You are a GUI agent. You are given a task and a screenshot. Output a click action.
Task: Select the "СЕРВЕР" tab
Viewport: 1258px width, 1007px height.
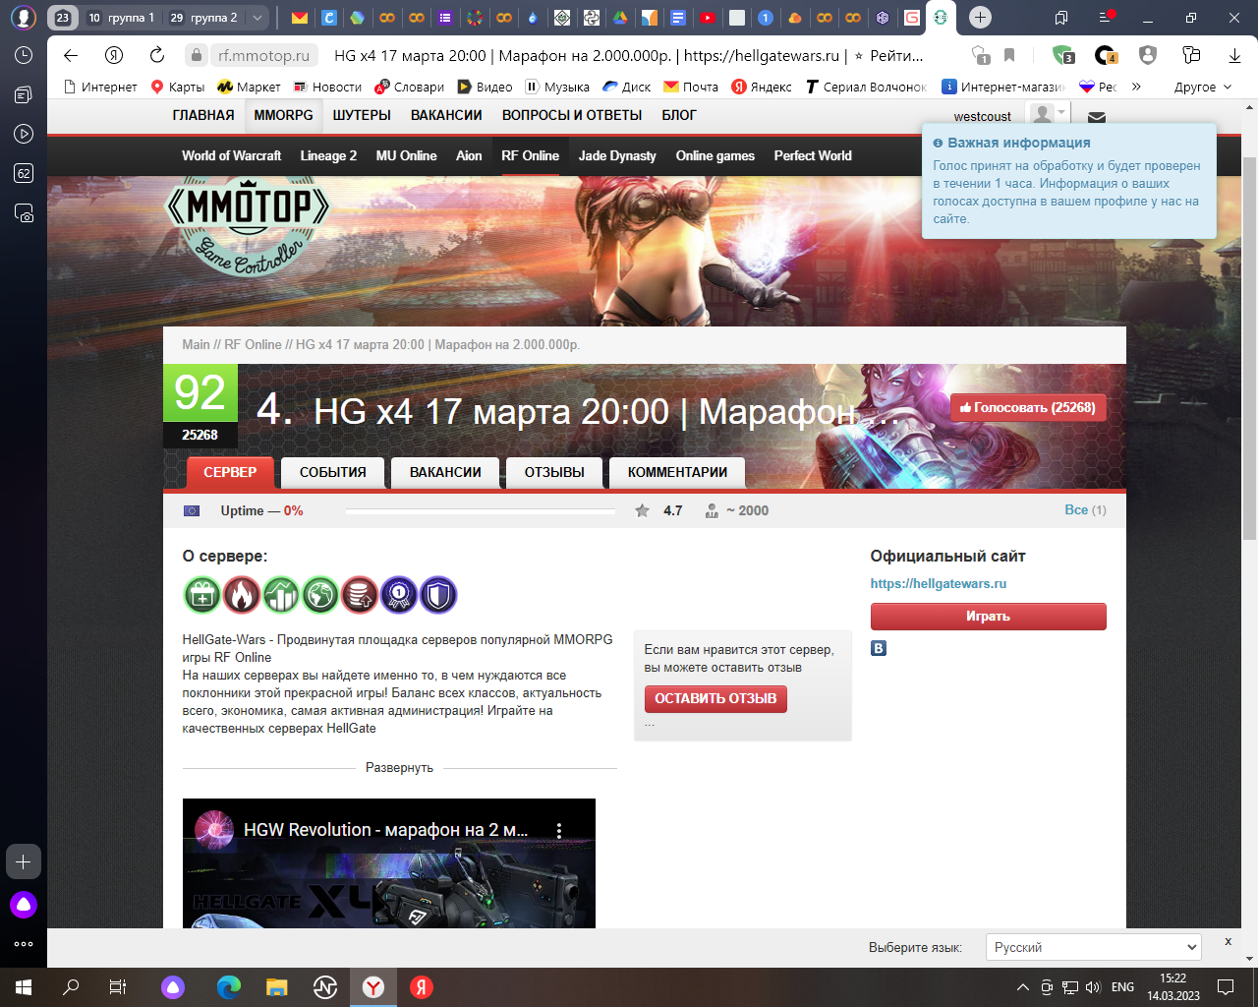coord(230,472)
